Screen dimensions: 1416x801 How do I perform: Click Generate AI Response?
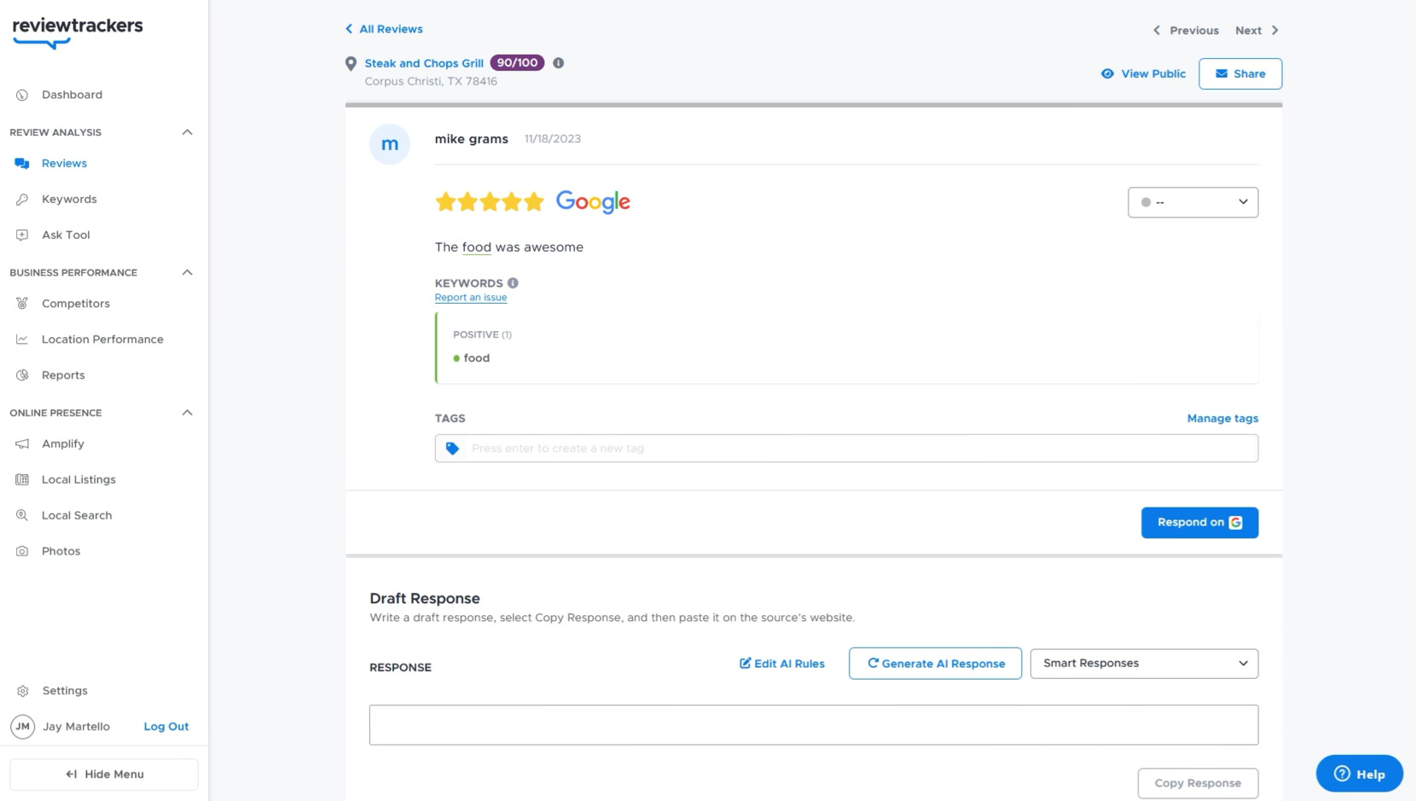(x=934, y=663)
